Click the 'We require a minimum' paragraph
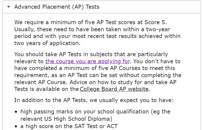 point(97,33)
